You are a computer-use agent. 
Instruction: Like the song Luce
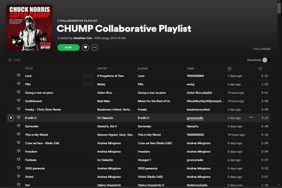point(18,75)
